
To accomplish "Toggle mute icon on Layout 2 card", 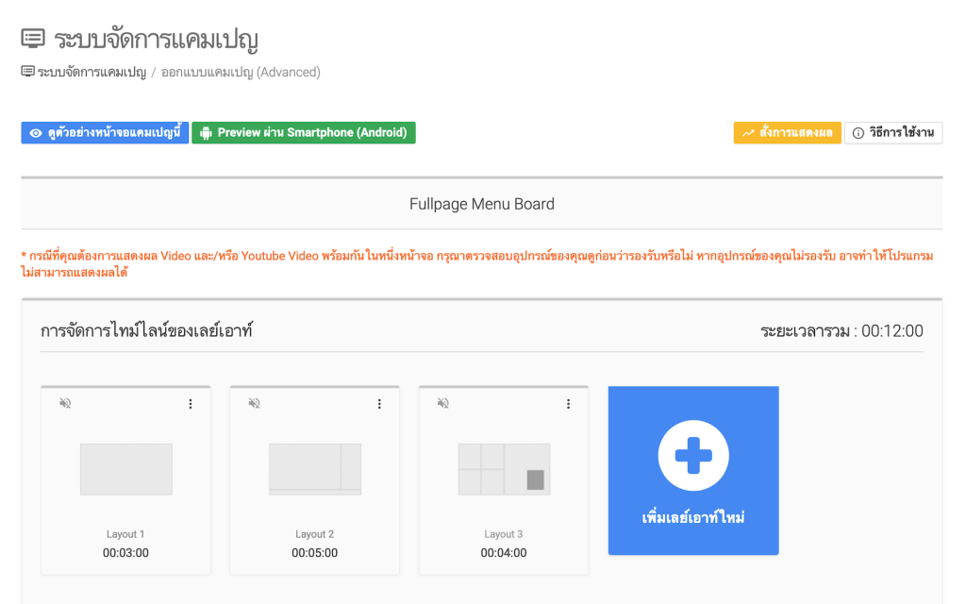I will (x=254, y=403).
